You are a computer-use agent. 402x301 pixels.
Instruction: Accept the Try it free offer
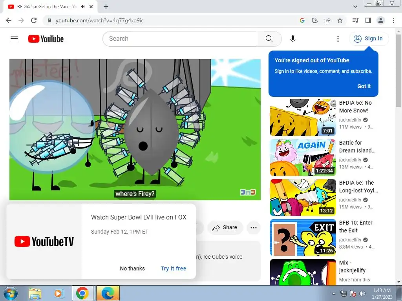coord(173,268)
